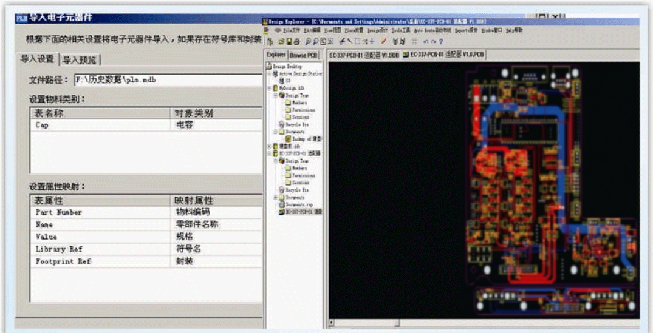Switch to the Browse PCB tab
Screen dimensions: 653x333
(303, 55)
